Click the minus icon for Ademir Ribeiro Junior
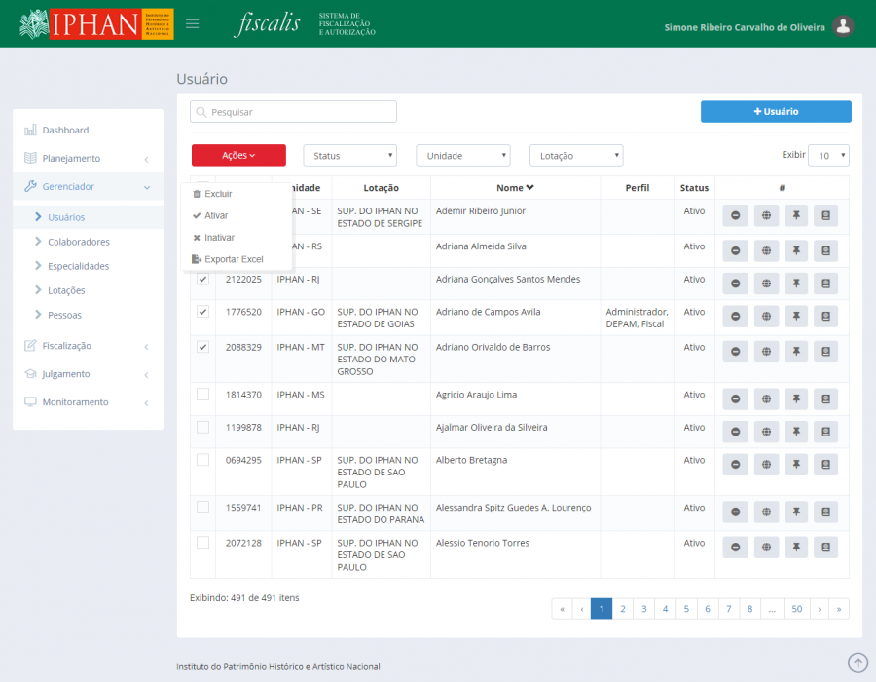This screenshot has width=876, height=682. (x=735, y=216)
